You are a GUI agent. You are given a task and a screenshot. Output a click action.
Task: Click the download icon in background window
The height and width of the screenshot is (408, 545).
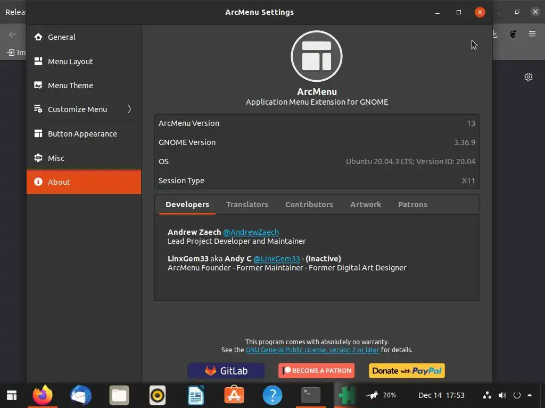(496, 33)
